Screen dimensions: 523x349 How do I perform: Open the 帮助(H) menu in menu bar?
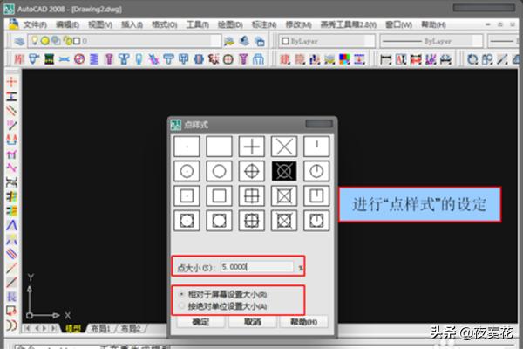433,24
